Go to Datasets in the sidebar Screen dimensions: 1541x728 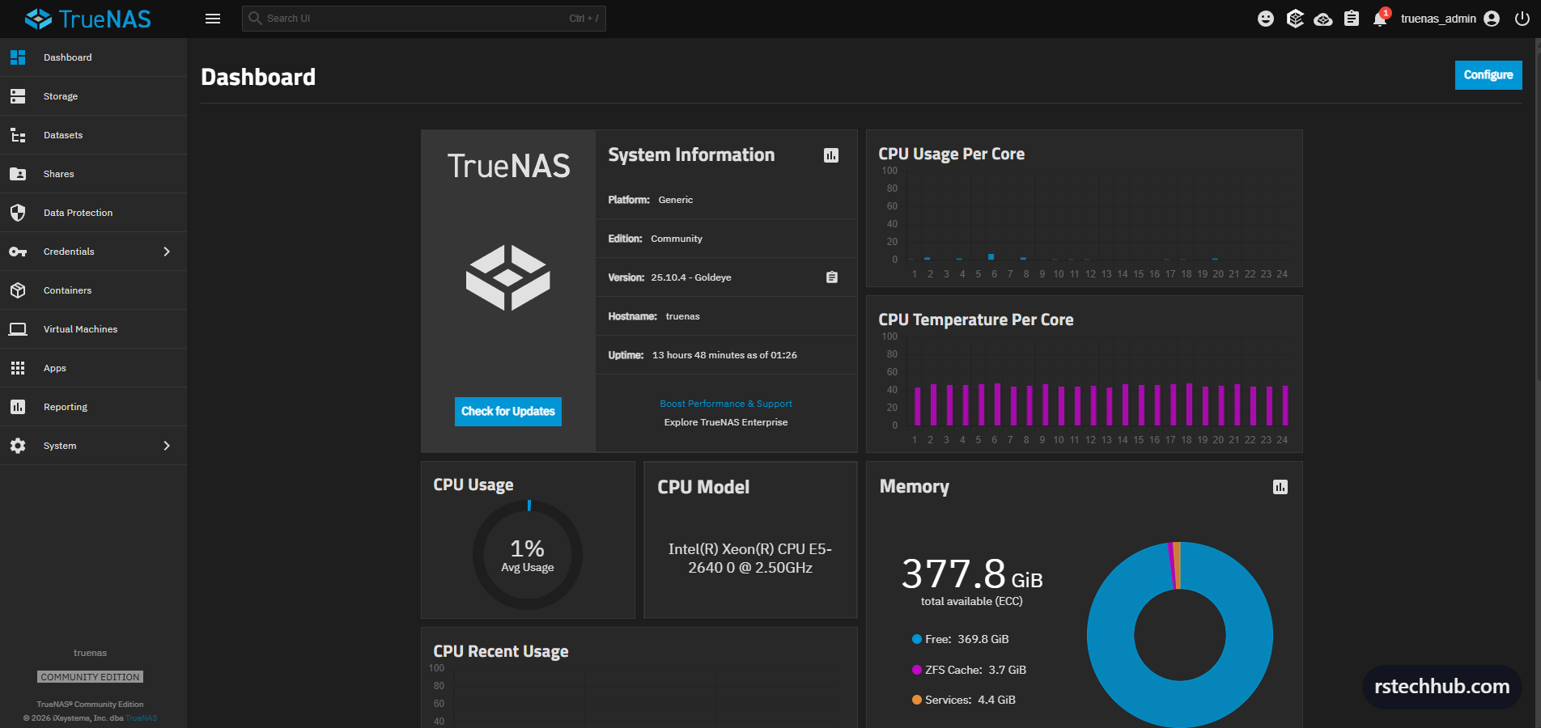(93, 135)
